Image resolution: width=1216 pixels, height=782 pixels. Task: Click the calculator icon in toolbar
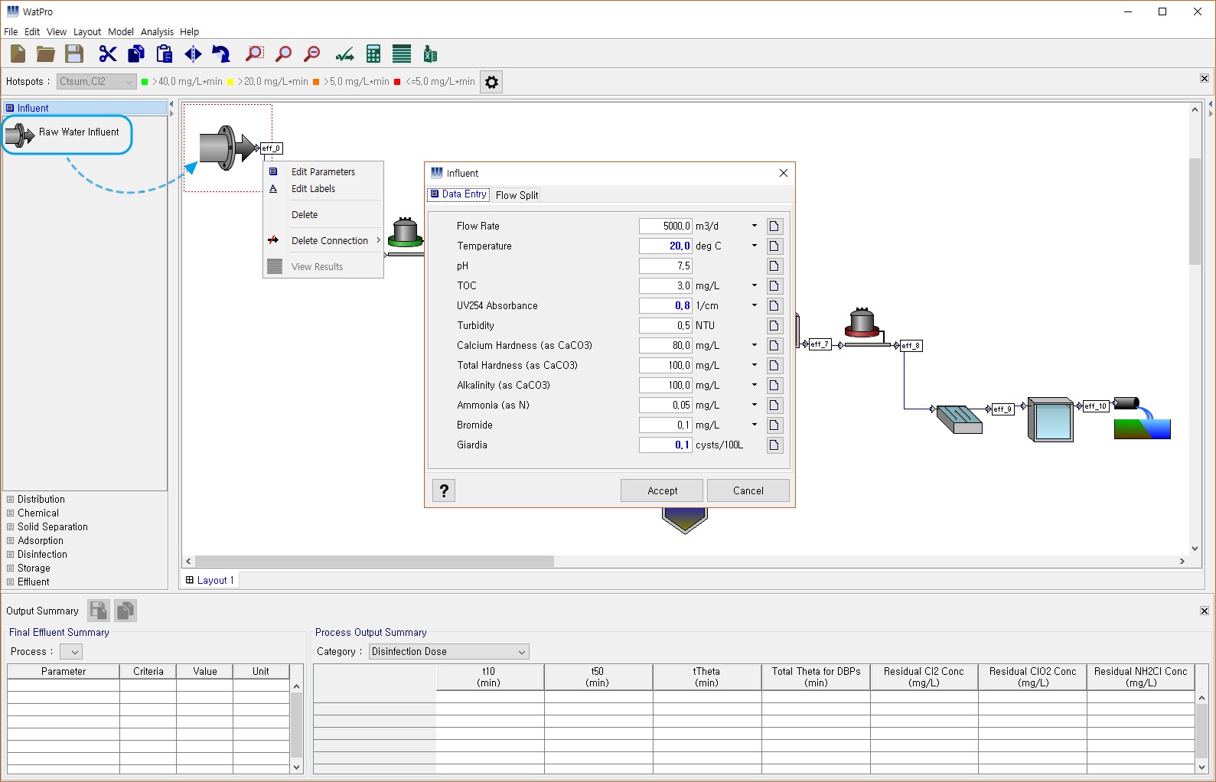(x=373, y=54)
